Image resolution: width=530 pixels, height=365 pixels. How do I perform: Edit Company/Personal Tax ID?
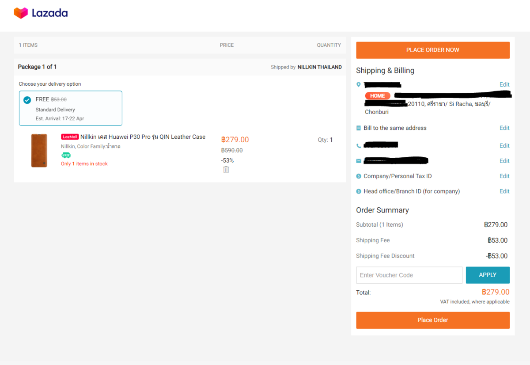(x=504, y=176)
